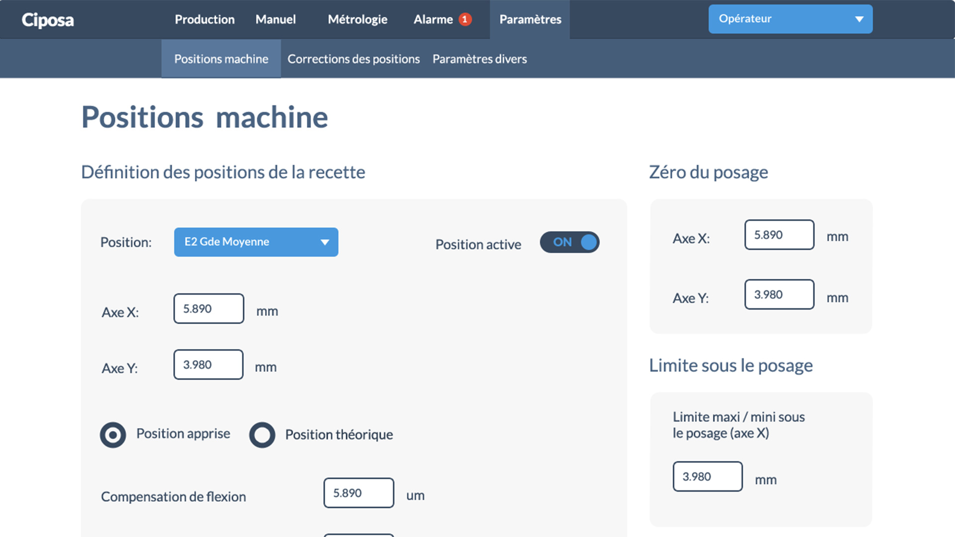Image resolution: width=955 pixels, height=537 pixels.
Task: Go to the Alarme section
Action: pyautogui.click(x=433, y=19)
